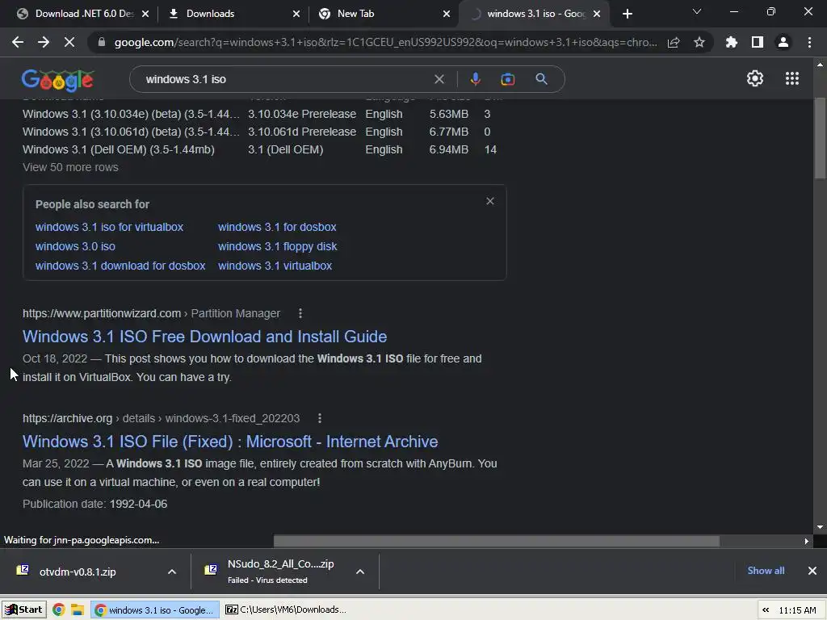Expand otvdm-v0.8.1.zip download options
Viewport: 827px width, 620px height.
coord(172,572)
